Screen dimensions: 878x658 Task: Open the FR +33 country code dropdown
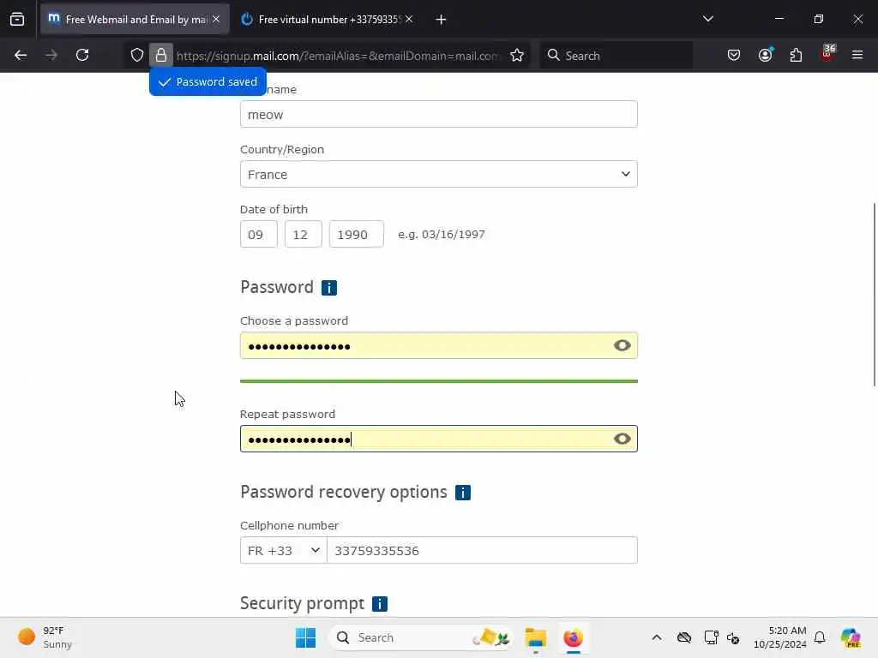[283, 550]
